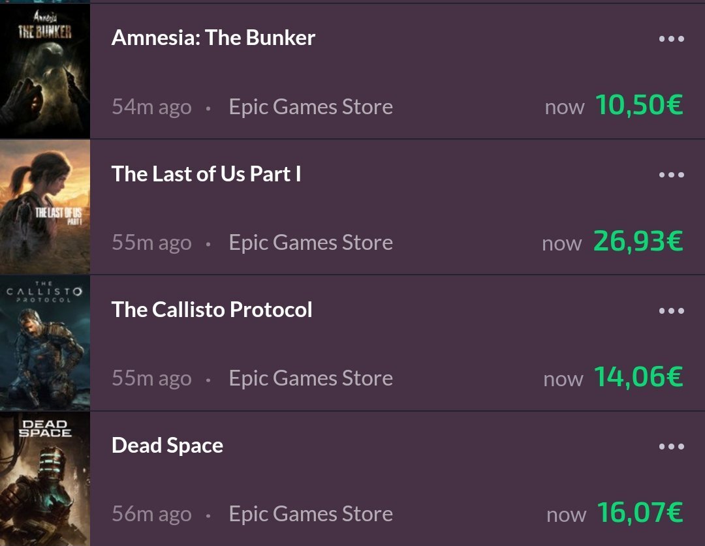The width and height of the screenshot is (705, 546).
Task: Open more options for The Last of Us Part I
Action: [671, 175]
